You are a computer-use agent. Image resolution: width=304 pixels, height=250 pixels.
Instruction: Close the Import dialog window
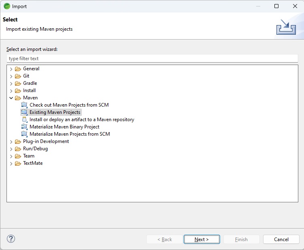[295, 6]
